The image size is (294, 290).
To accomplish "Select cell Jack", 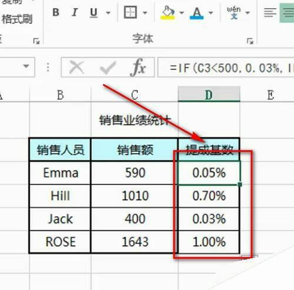I will [x=60, y=219].
